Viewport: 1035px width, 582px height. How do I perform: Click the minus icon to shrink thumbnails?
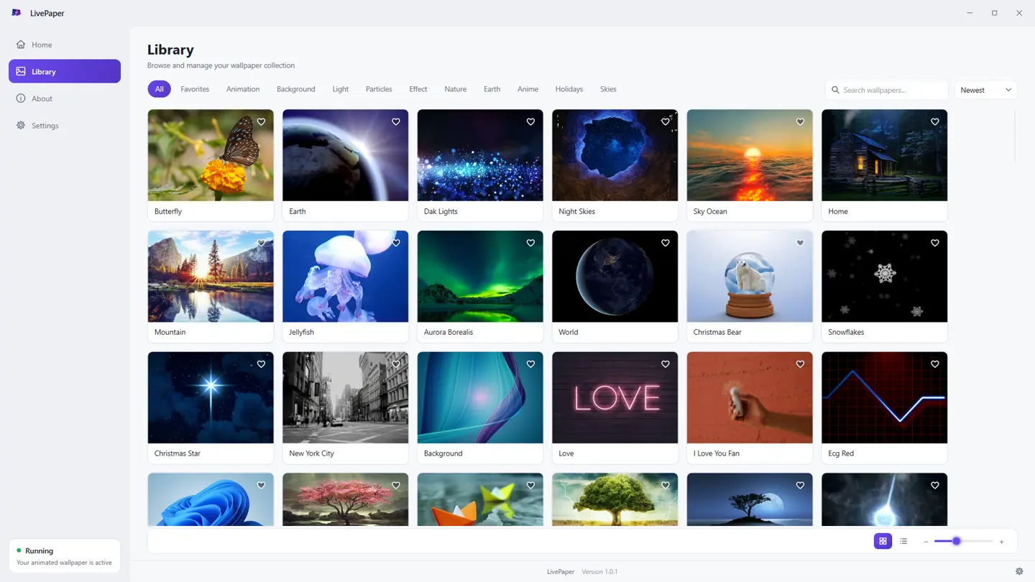[x=926, y=542]
